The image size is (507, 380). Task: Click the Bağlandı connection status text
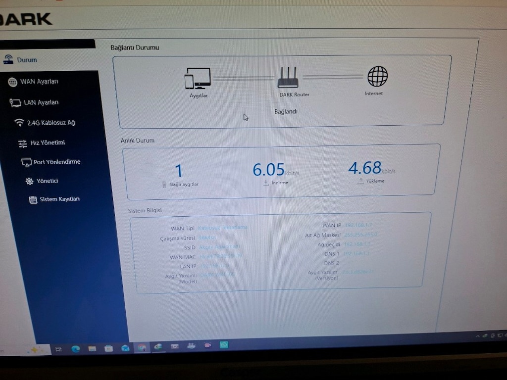click(286, 111)
